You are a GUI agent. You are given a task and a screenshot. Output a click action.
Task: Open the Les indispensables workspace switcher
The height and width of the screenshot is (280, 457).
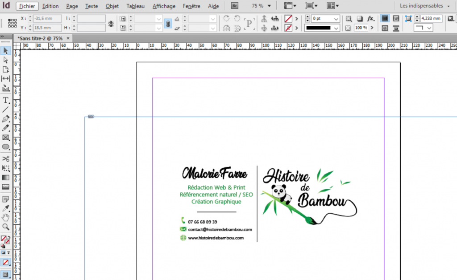pos(425,6)
